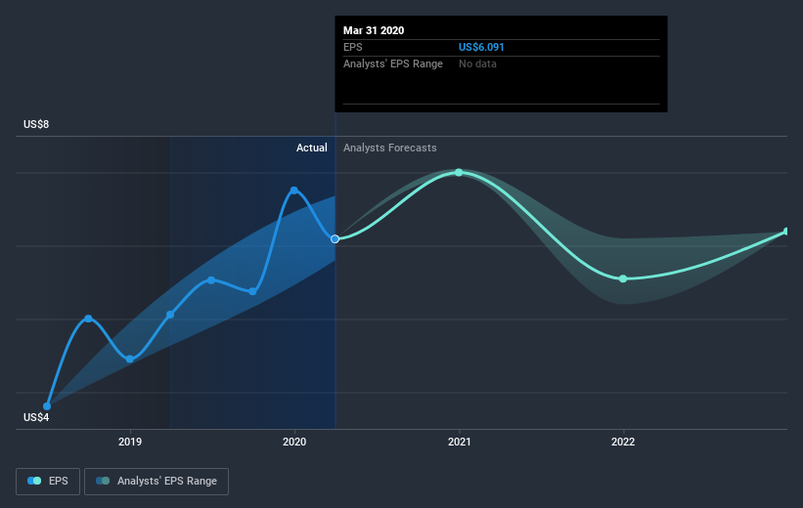Select the 2021 forecast peak data point
The height and width of the screenshot is (508, 803).
click(459, 172)
